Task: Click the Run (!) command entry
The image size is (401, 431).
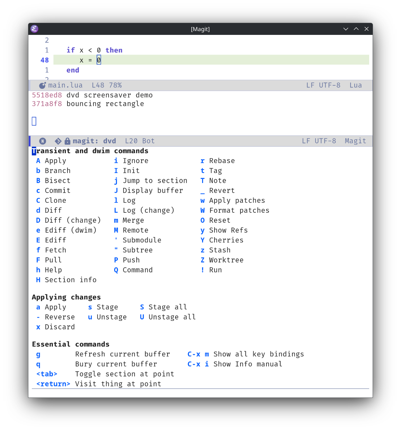Action: click(211, 270)
